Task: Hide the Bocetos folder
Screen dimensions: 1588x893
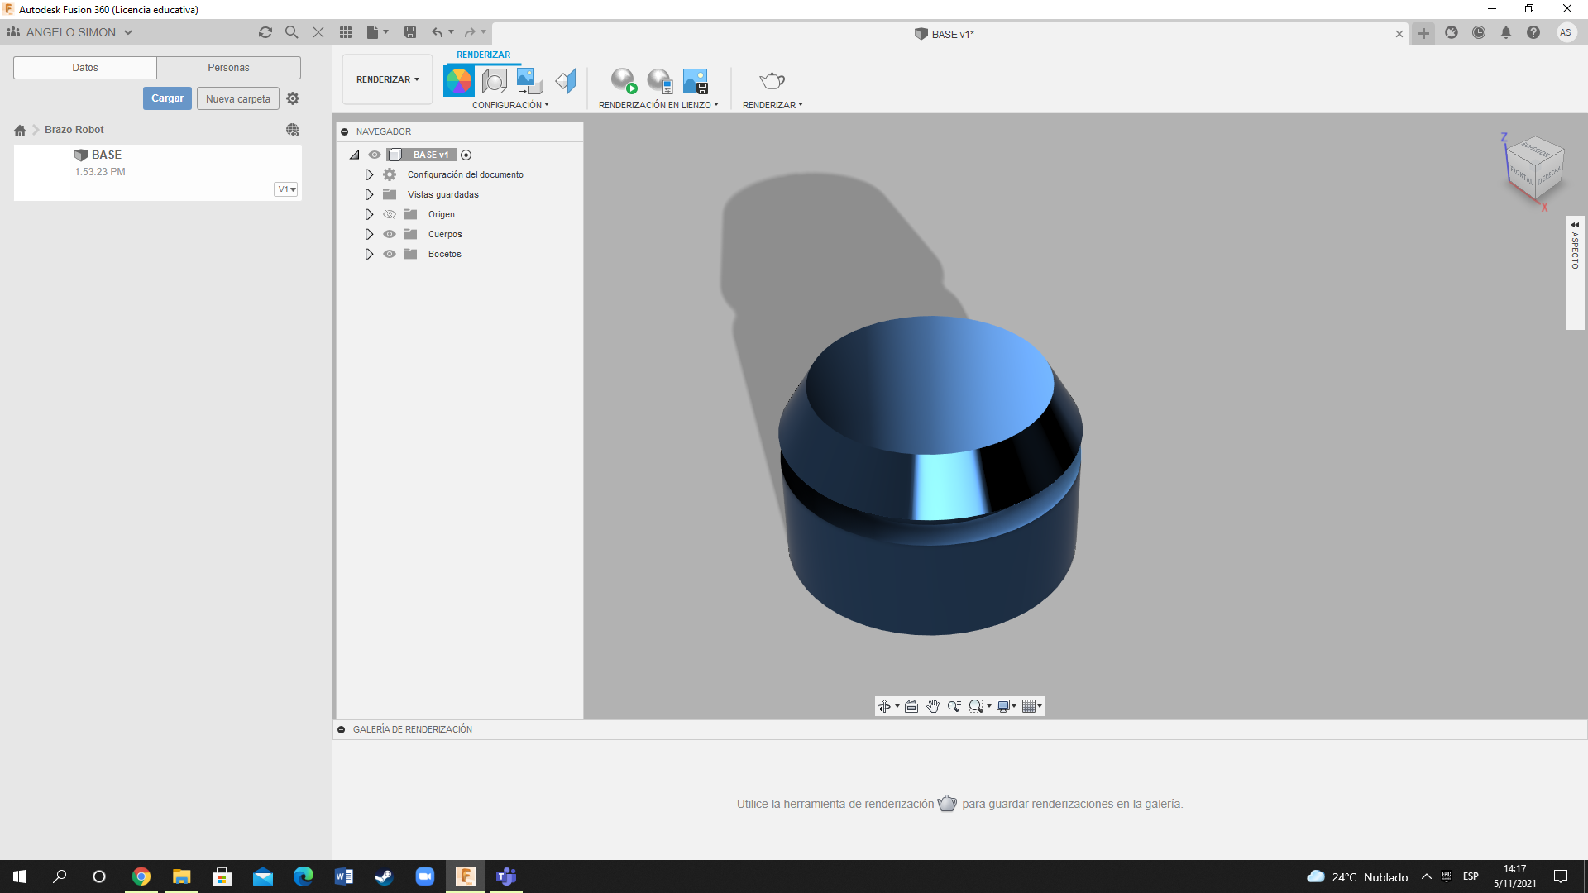Action: [390, 254]
